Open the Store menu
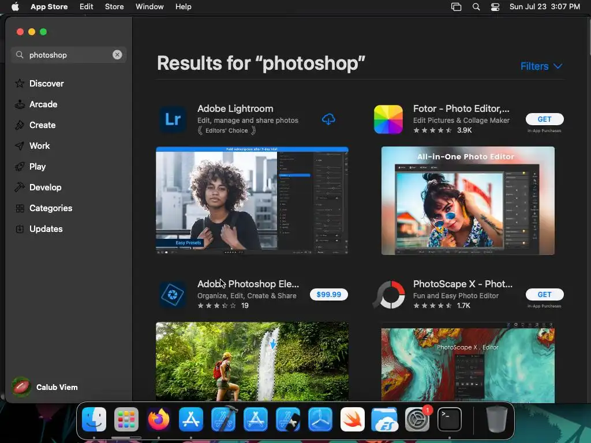The width and height of the screenshot is (591, 443). pos(114,7)
